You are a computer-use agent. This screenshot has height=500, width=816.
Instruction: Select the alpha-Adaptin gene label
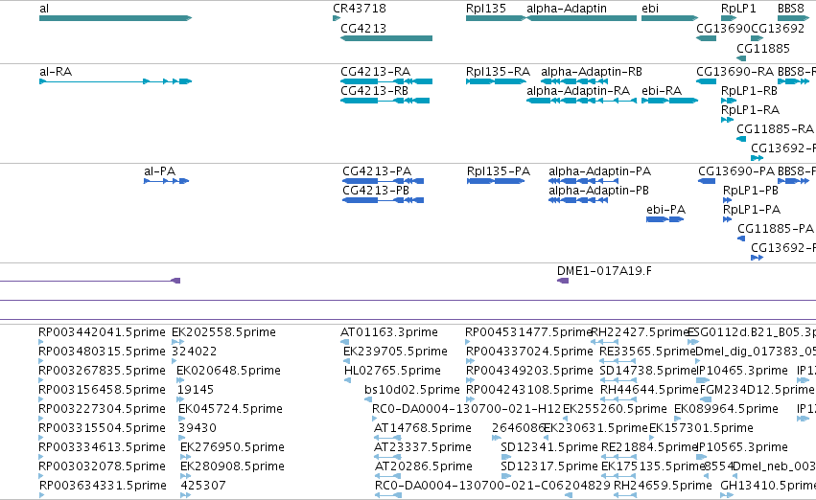point(566,9)
